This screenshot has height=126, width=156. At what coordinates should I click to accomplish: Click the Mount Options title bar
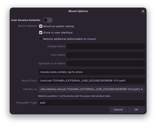78,11
